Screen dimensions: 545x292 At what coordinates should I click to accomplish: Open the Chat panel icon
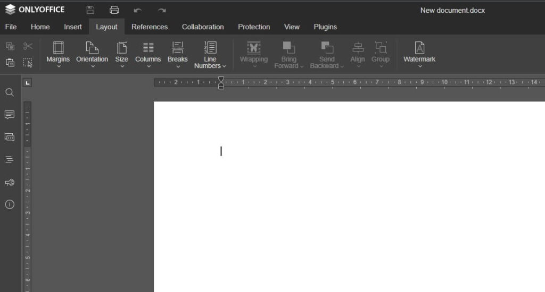point(10,137)
